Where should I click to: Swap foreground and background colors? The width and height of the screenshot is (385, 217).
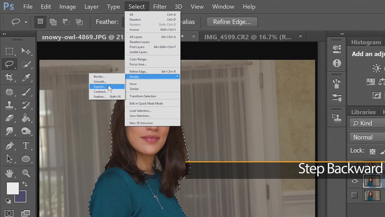point(25,184)
